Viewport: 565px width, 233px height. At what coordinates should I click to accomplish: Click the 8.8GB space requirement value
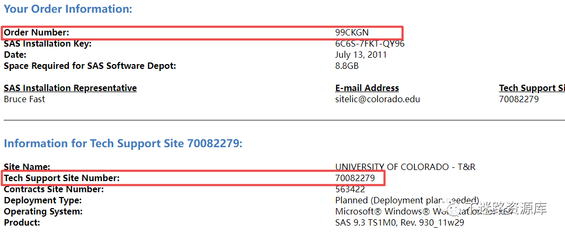347,66
